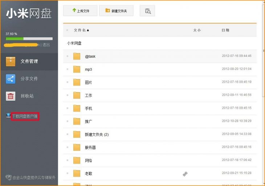Sort by 日期 column header
Screen dimensions: 265x186
[225, 30]
